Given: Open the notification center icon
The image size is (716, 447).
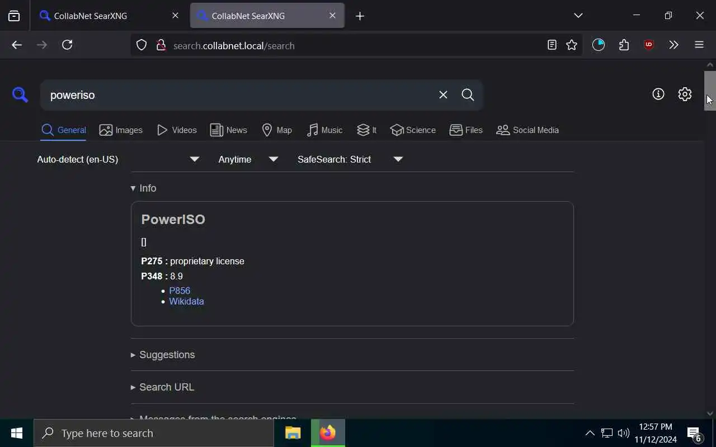Looking at the screenshot, I should 694,434.
